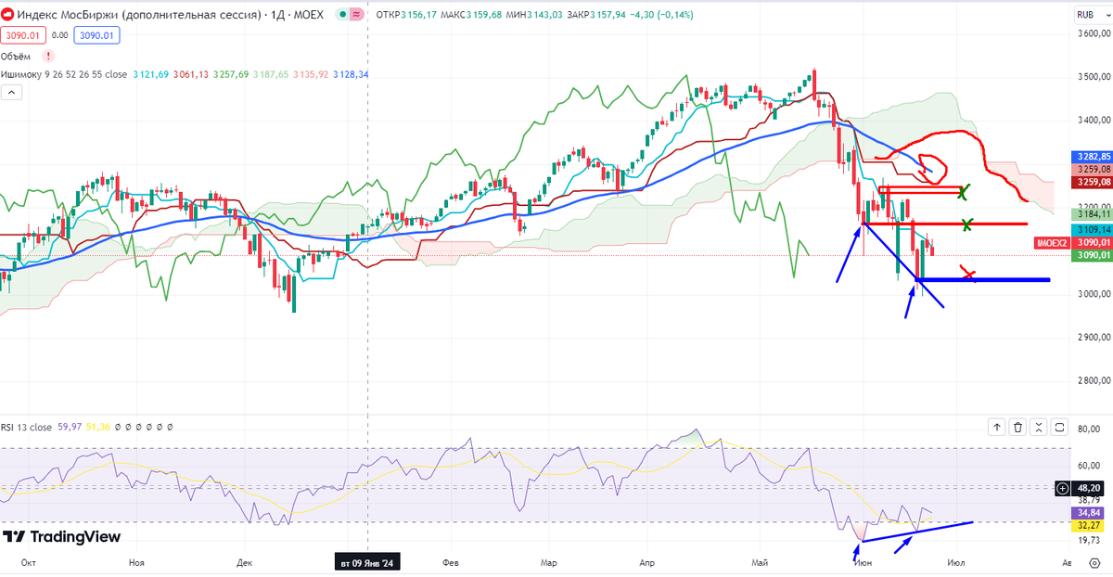Viewport: 1113px width, 577px height.
Task: Click the МАКС 3159,68 high value
Action: [x=470, y=15]
